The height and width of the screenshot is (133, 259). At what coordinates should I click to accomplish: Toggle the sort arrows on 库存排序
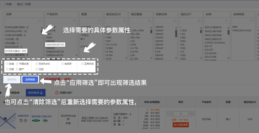tap(41, 93)
